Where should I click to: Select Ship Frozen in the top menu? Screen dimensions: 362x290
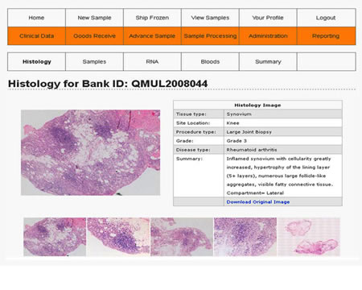[x=152, y=18]
